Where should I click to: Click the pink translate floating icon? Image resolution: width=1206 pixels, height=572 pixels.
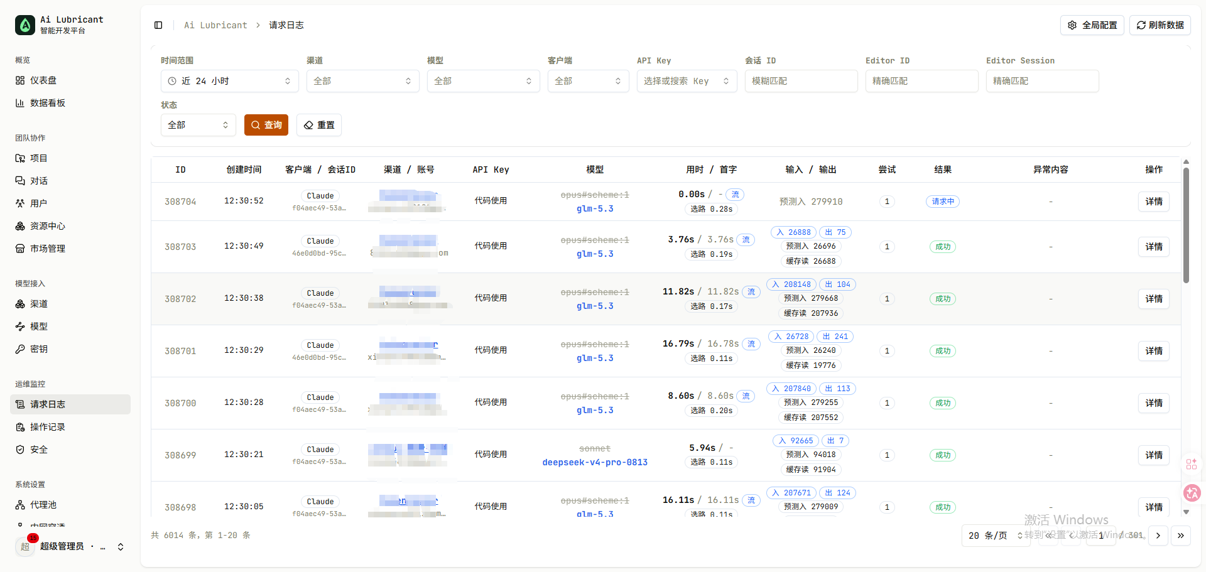pyautogui.click(x=1192, y=493)
